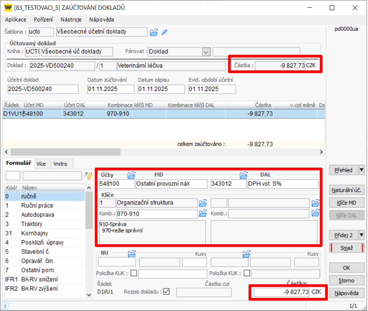Click the folder icon next to NU
Viewport: 368px width, 311px height.
(x=131, y=253)
